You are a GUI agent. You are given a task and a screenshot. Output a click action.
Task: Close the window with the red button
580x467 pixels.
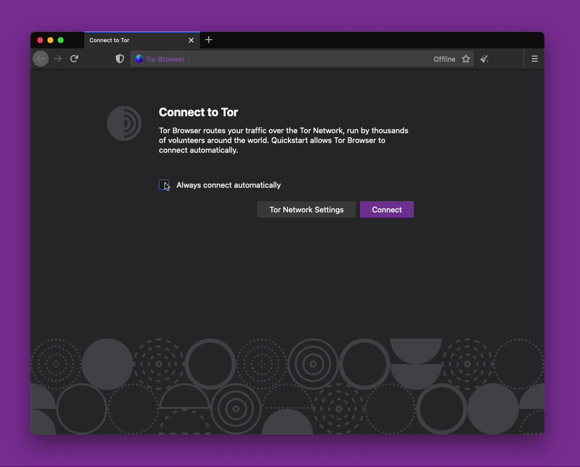pyautogui.click(x=40, y=40)
